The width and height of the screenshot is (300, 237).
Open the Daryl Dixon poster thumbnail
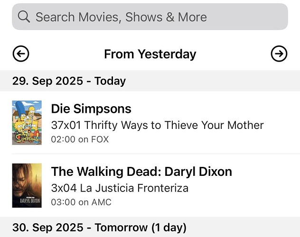27,185
